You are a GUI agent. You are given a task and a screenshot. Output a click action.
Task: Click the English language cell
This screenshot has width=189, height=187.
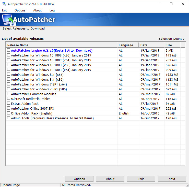[x=124, y=113]
